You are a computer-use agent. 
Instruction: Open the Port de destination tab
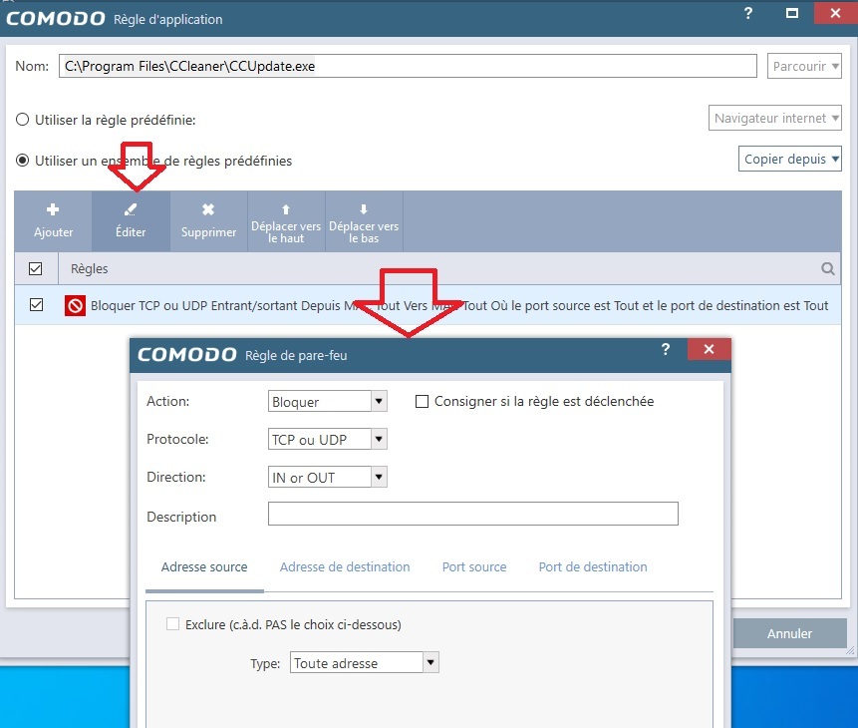point(593,567)
